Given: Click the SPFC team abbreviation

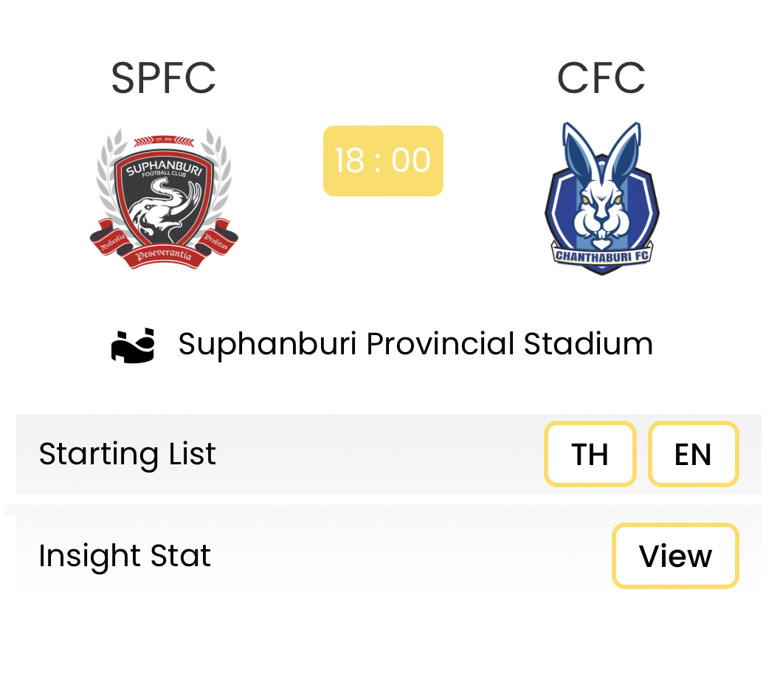Looking at the screenshot, I should pos(164,78).
